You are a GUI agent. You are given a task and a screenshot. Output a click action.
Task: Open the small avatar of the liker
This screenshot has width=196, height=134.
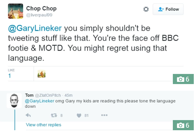(x=41, y=74)
